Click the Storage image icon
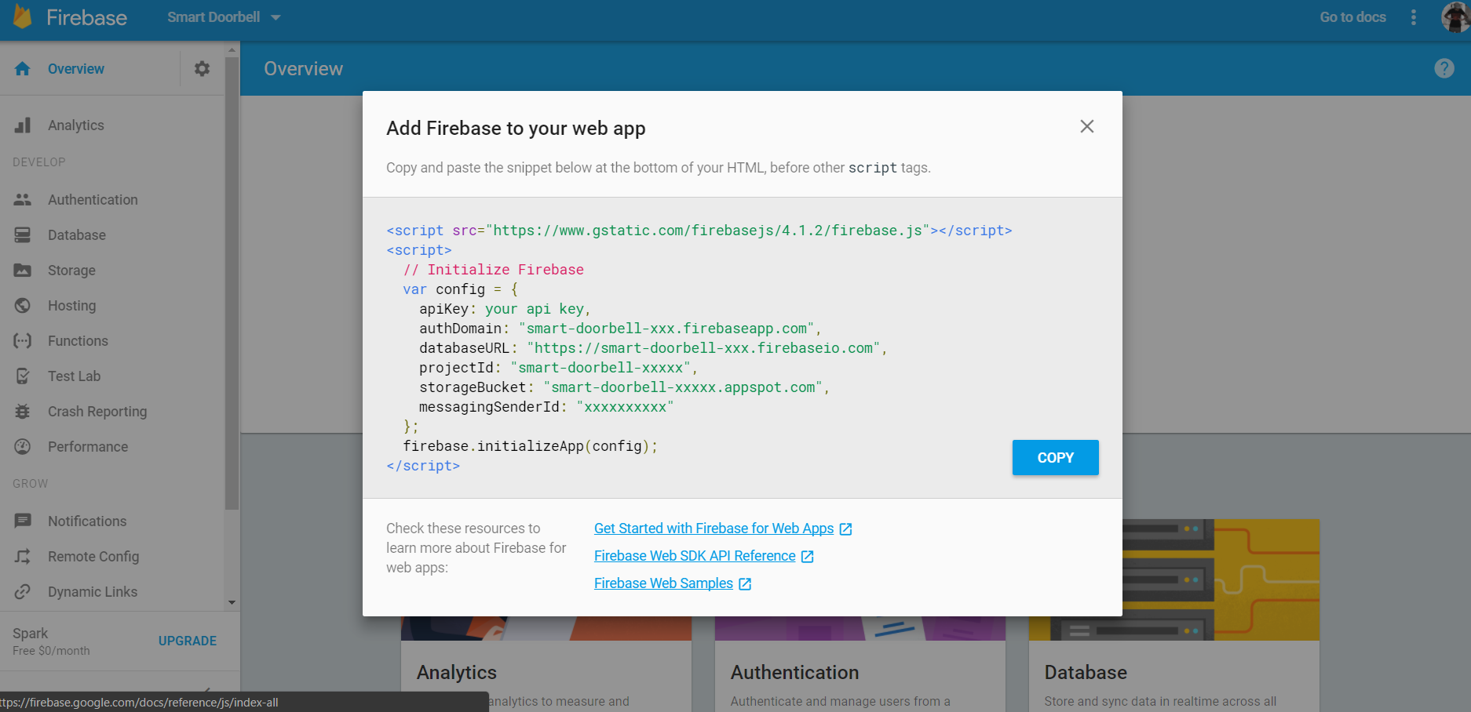Screen dimensions: 1471x712 click(23, 271)
